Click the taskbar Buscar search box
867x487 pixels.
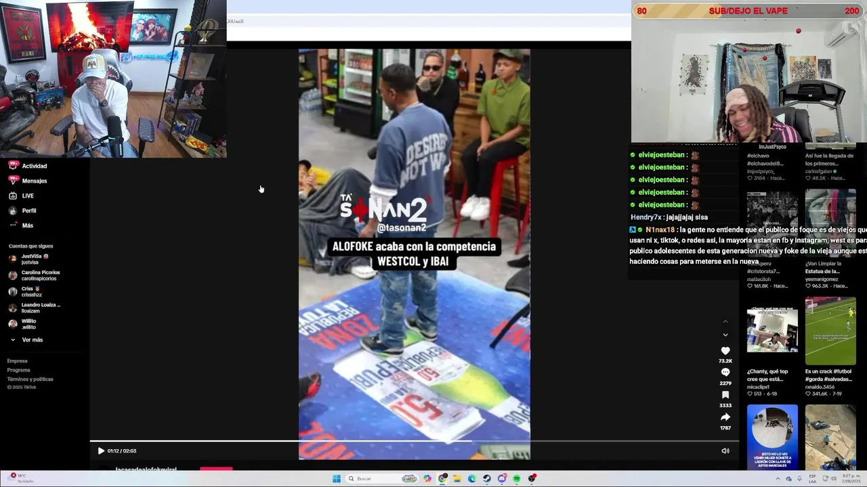(x=381, y=478)
